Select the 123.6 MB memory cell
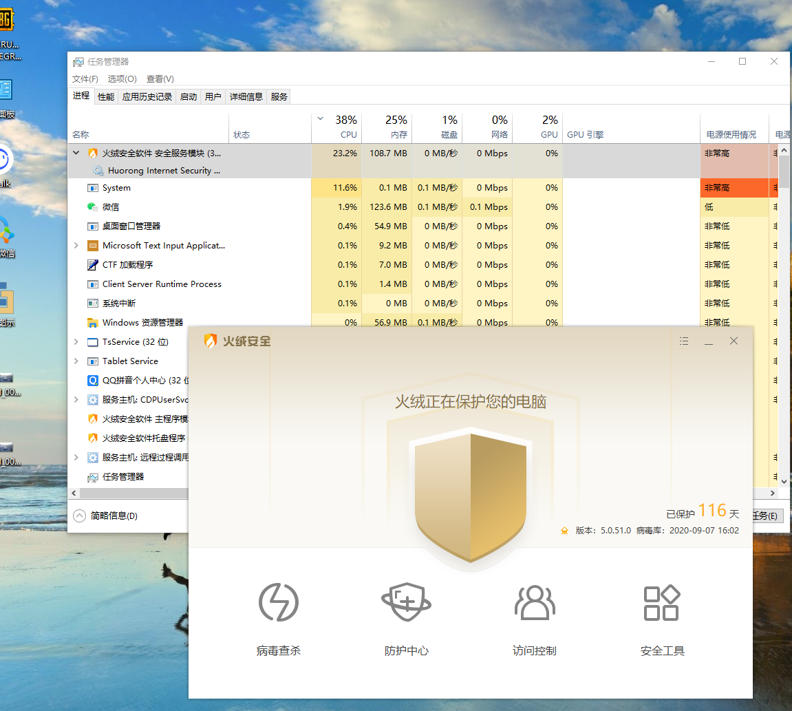This screenshot has width=792, height=711. click(387, 206)
